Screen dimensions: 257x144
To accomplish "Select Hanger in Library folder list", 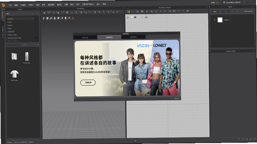I will click(10, 25).
